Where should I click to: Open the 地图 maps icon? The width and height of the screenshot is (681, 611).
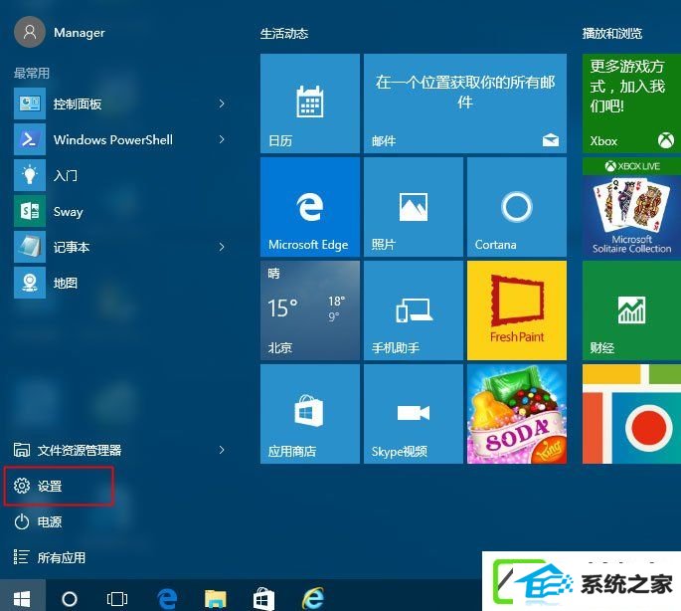pos(30,283)
